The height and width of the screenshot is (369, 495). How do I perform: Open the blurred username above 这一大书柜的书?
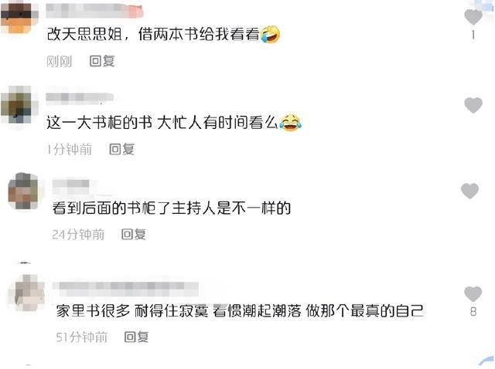click(x=79, y=98)
